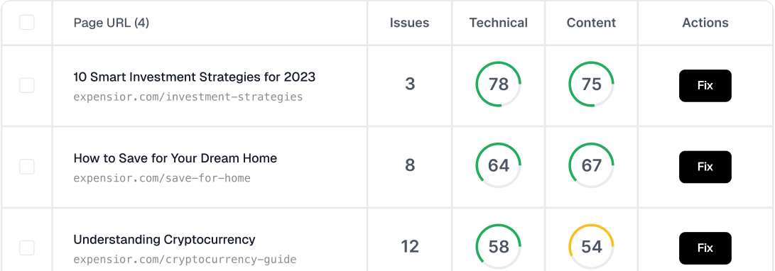Open the expensior.com/cryptocurrency-guide URL
The height and width of the screenshot is (271, 775).
[x=185, y=259]
